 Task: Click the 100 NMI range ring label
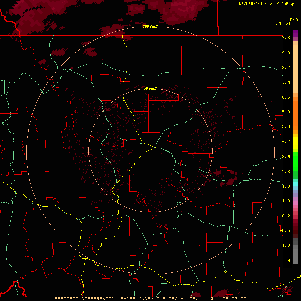pos(150,26)
